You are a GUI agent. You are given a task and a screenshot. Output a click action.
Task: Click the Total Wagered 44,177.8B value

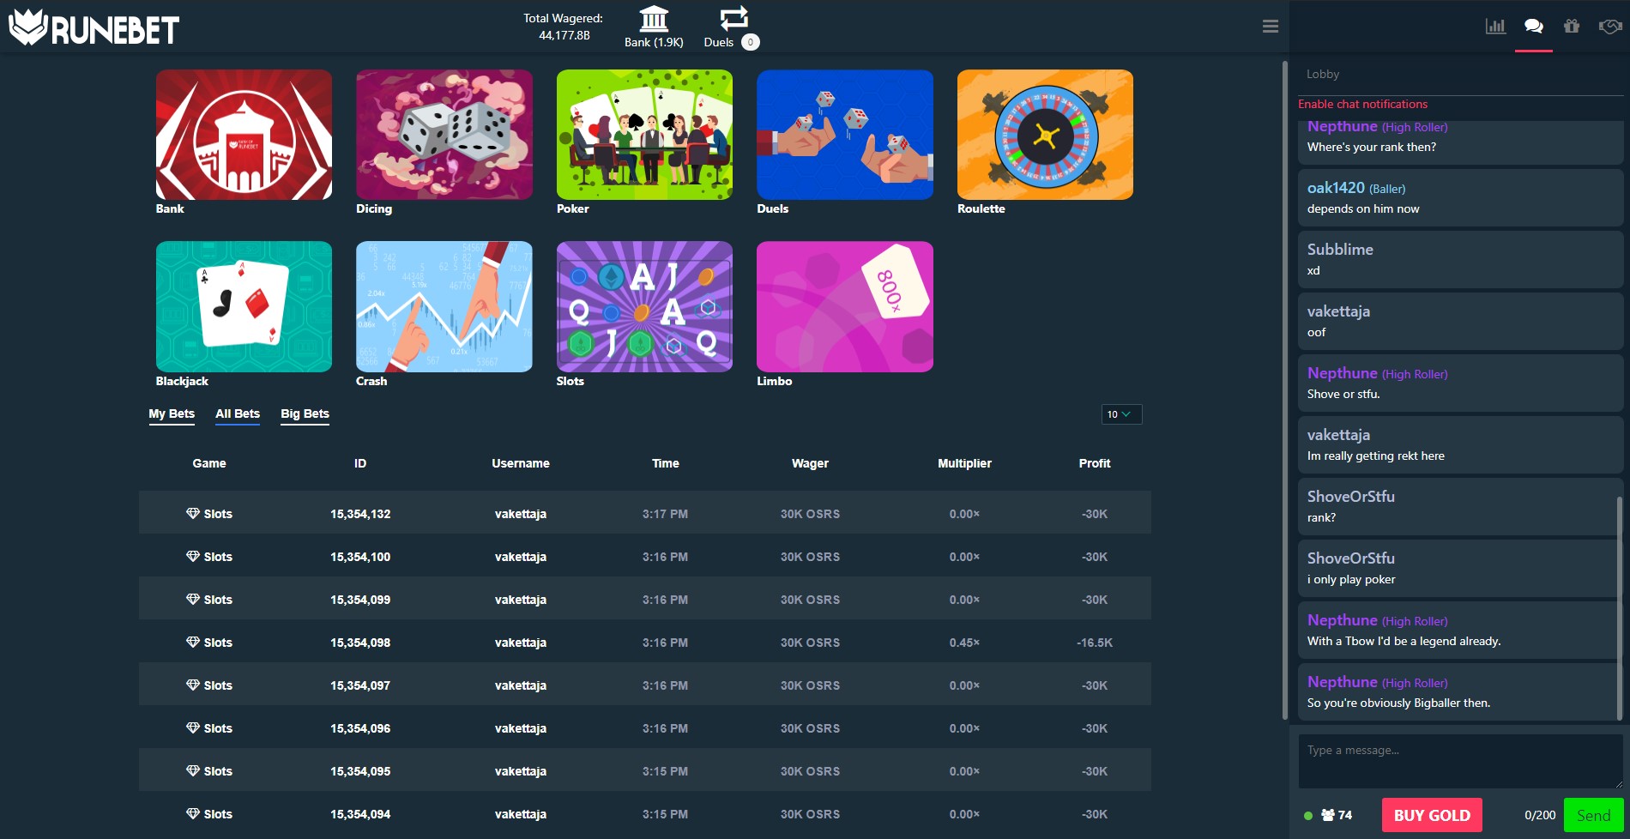[x=564, y=35]
